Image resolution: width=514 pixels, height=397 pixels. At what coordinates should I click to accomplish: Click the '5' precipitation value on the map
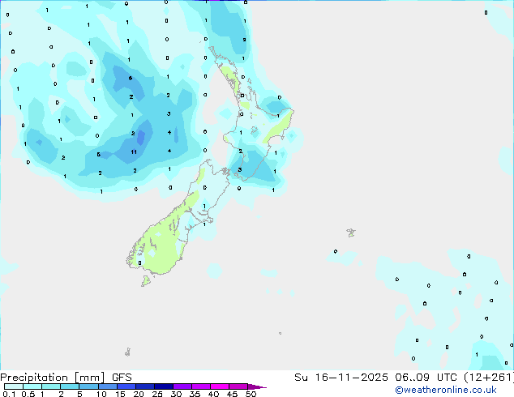tap(99, 155)
